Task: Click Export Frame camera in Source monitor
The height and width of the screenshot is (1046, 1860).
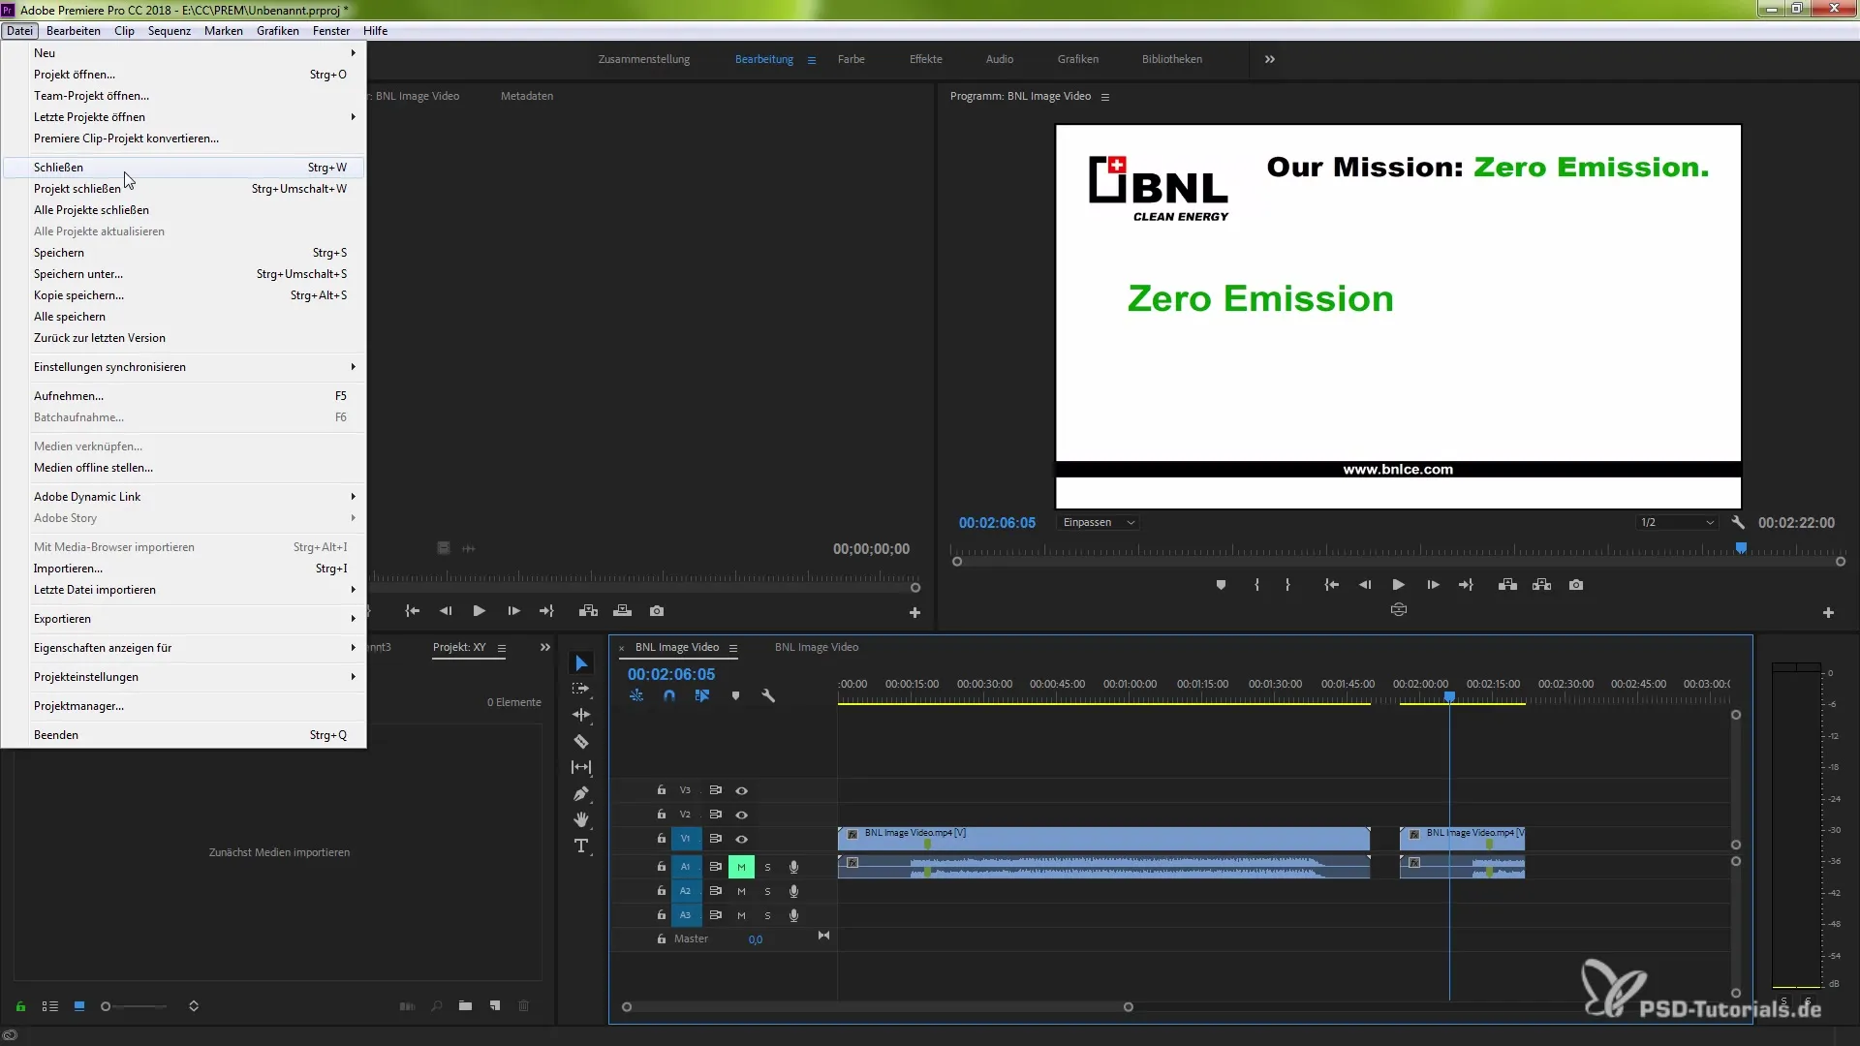Action: pos(657,611)
